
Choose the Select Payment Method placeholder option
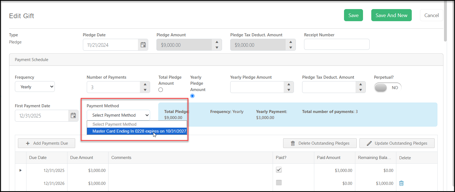(x=137, y=124)
